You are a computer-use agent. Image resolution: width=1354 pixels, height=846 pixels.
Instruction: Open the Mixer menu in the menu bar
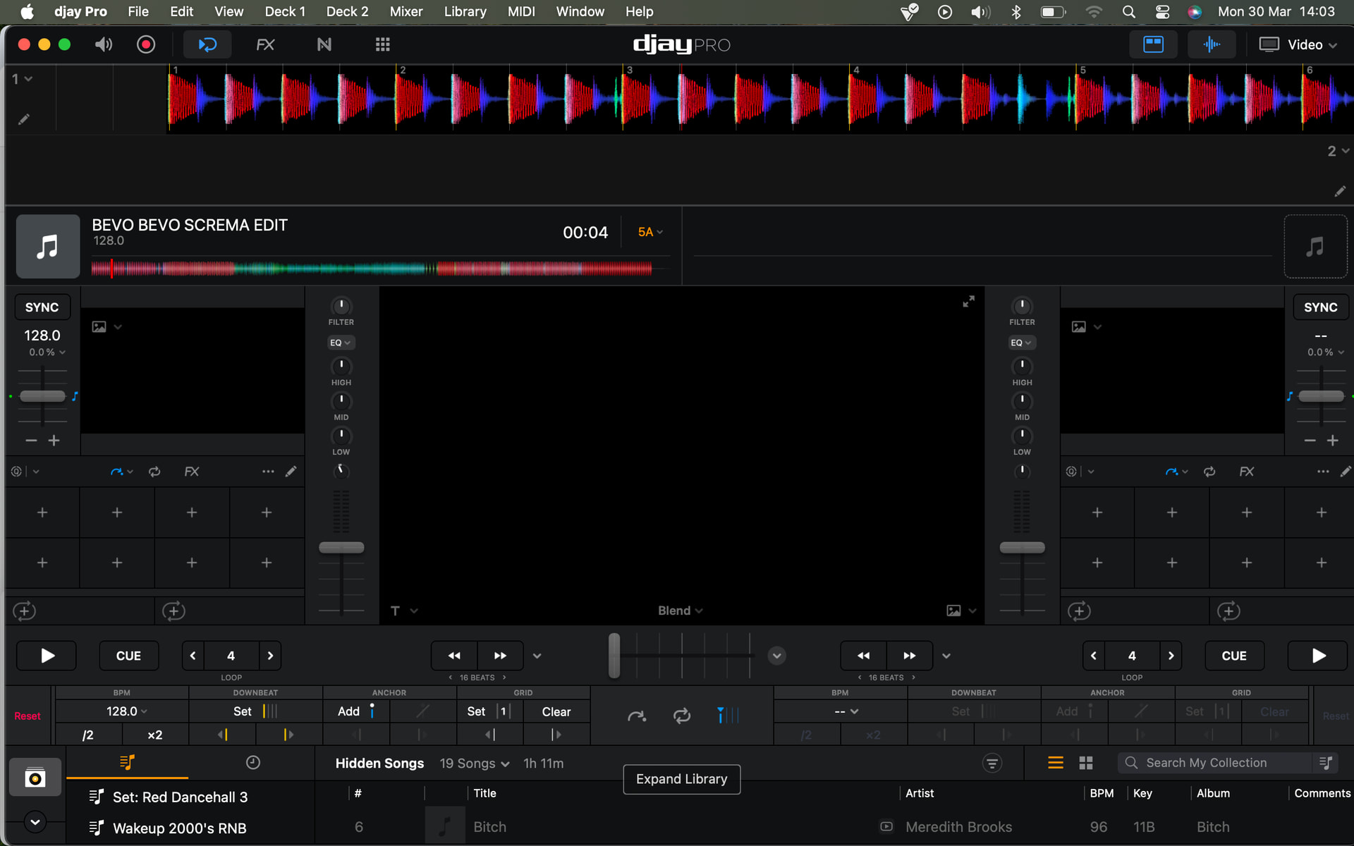point(406,11)
